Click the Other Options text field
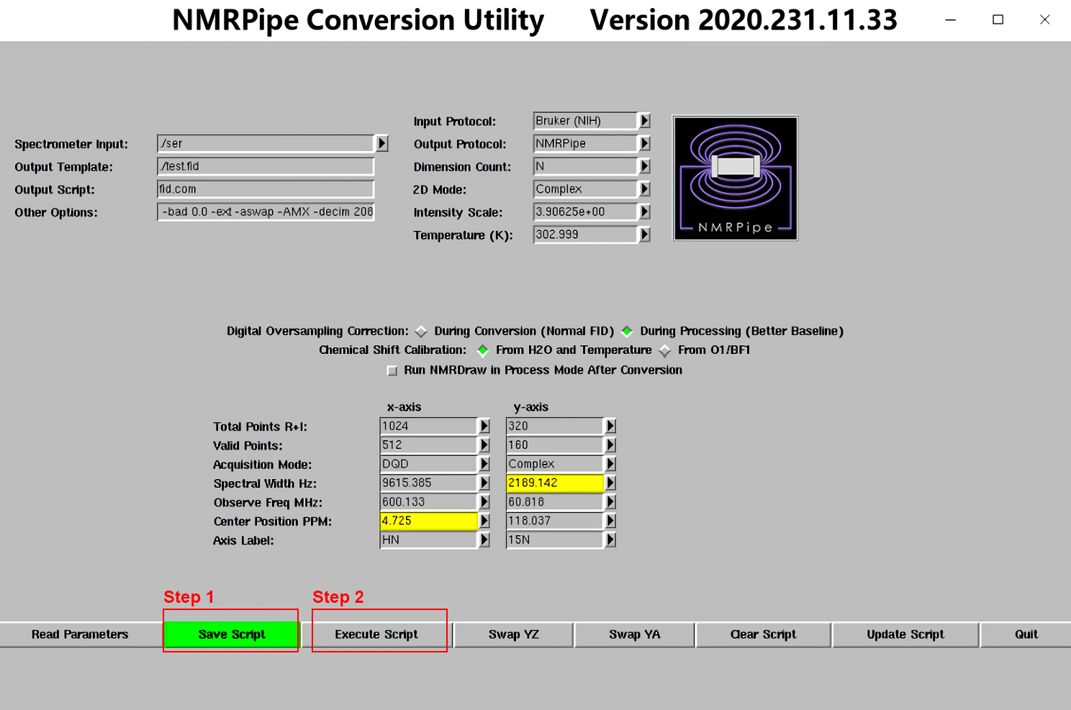 click(266, 211)
